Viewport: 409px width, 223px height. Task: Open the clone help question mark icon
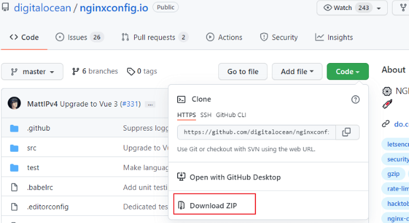(355, 99)
